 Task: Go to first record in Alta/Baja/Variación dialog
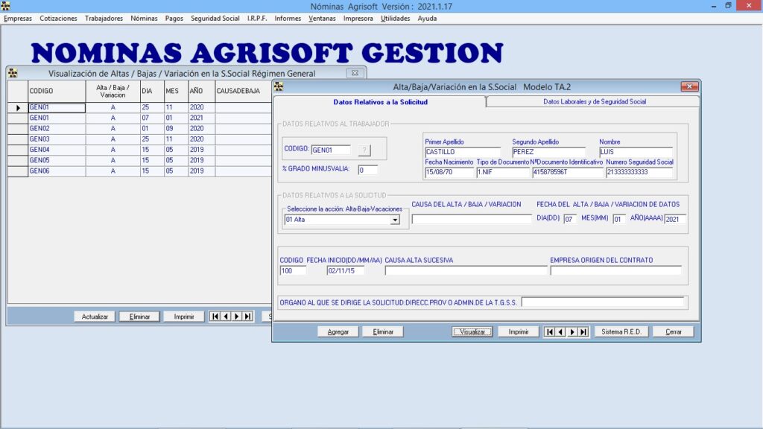point(549,331)
